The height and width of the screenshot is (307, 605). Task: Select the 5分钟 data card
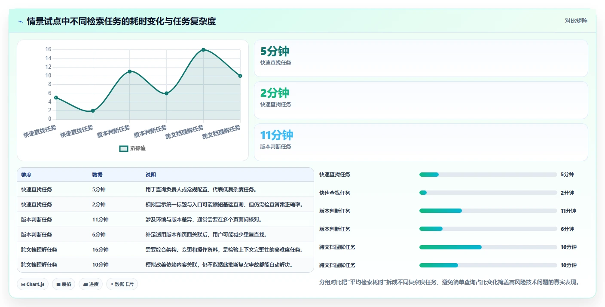coord(421,58)
